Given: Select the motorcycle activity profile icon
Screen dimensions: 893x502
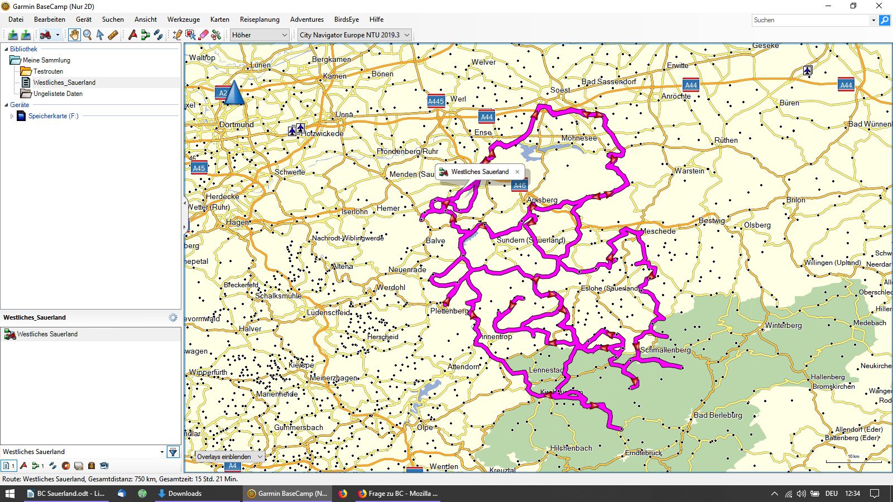Looking at the screenshot, I should pos(46,35).
